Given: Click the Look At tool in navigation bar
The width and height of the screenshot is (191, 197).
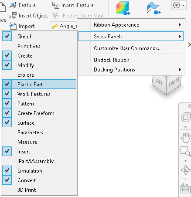Looking at the screenshot, I should tap(186, 188).
